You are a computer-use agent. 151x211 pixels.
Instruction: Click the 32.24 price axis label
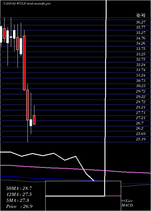coord(141,65)
